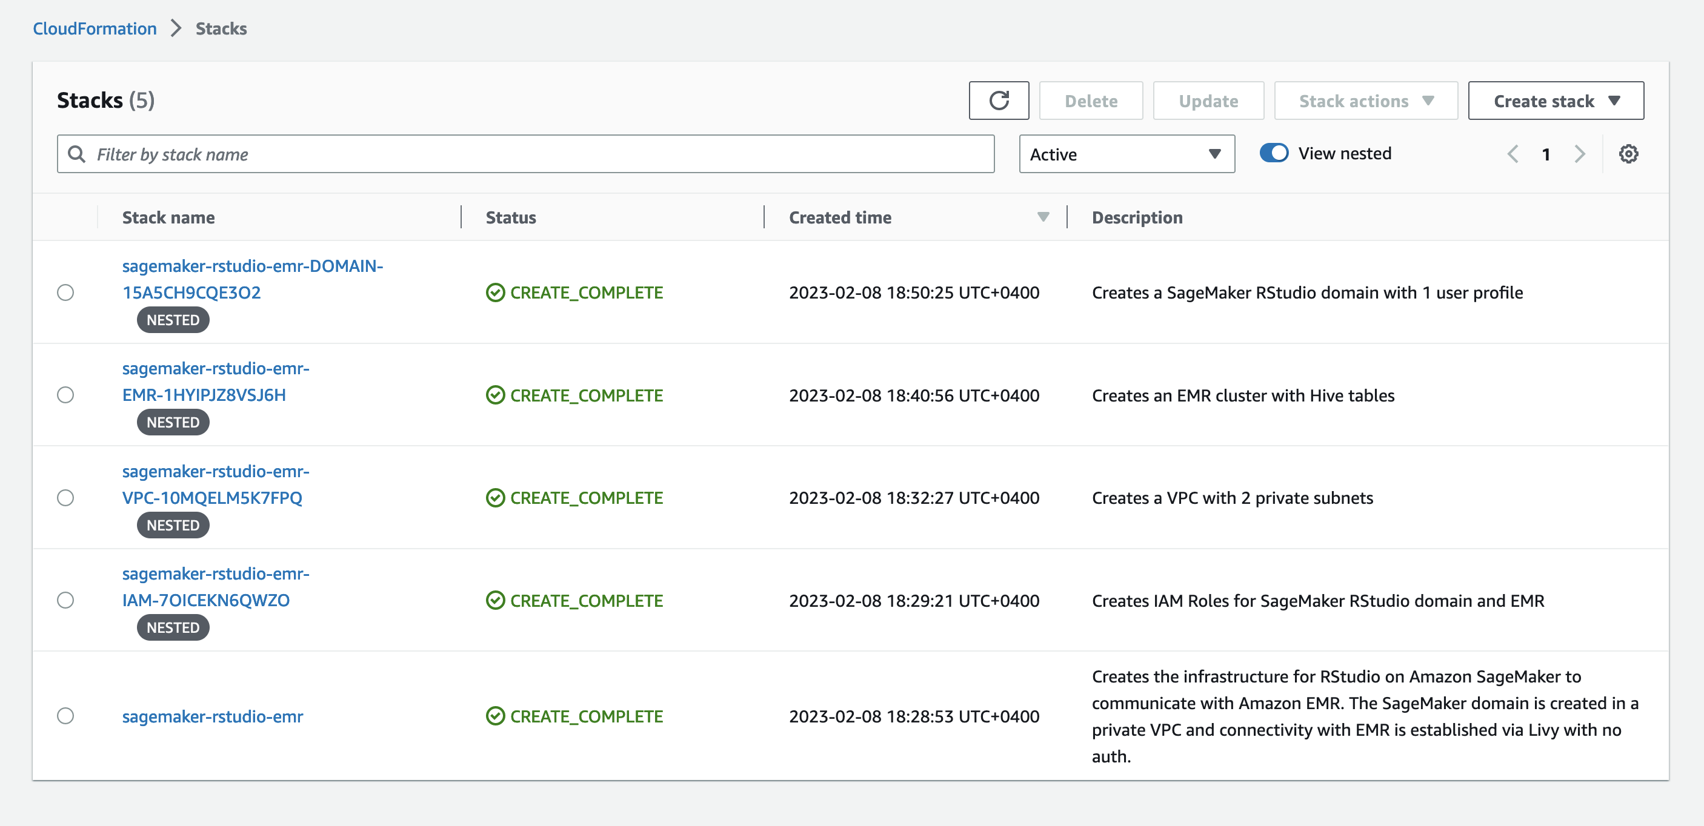Go to next page arrow
The image size is (1704, 826).
[x=1580, y=154]
